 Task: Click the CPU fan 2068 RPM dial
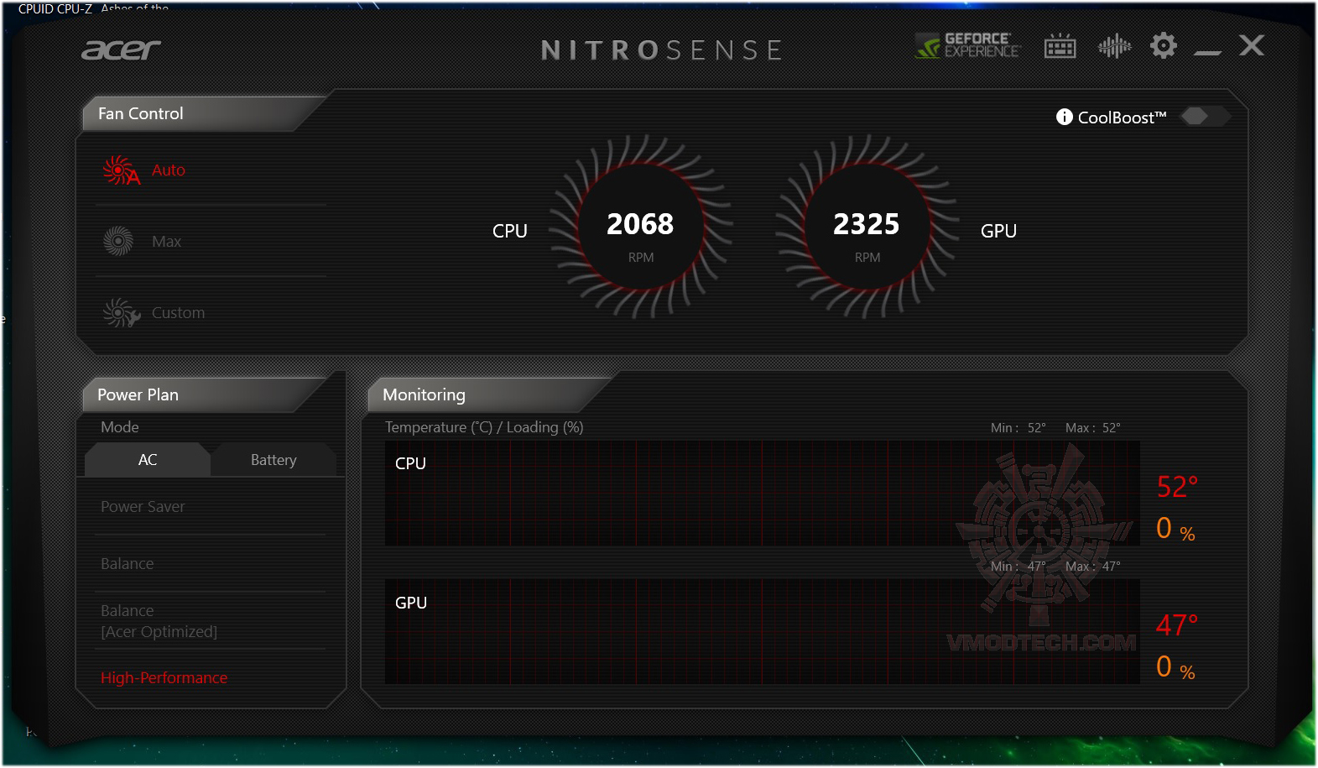tap(641, 227)
